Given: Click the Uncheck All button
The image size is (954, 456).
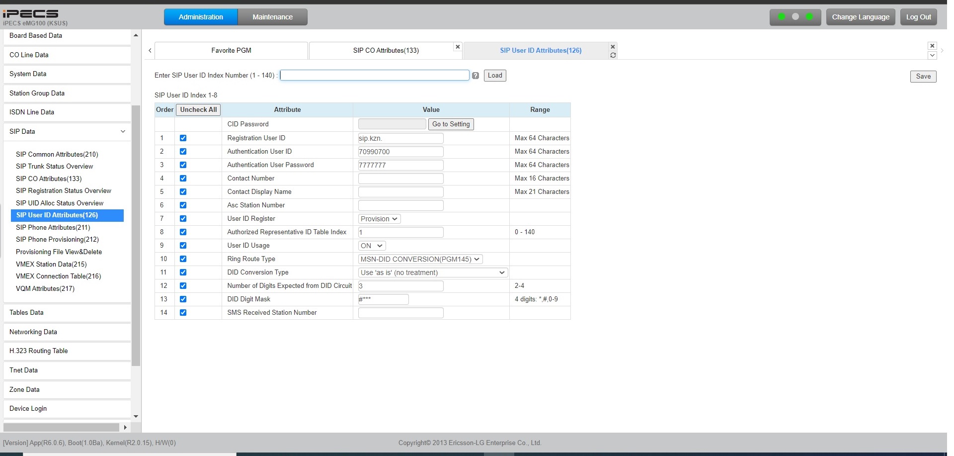Looking at the screenshot, I should [x=198, y=110].
